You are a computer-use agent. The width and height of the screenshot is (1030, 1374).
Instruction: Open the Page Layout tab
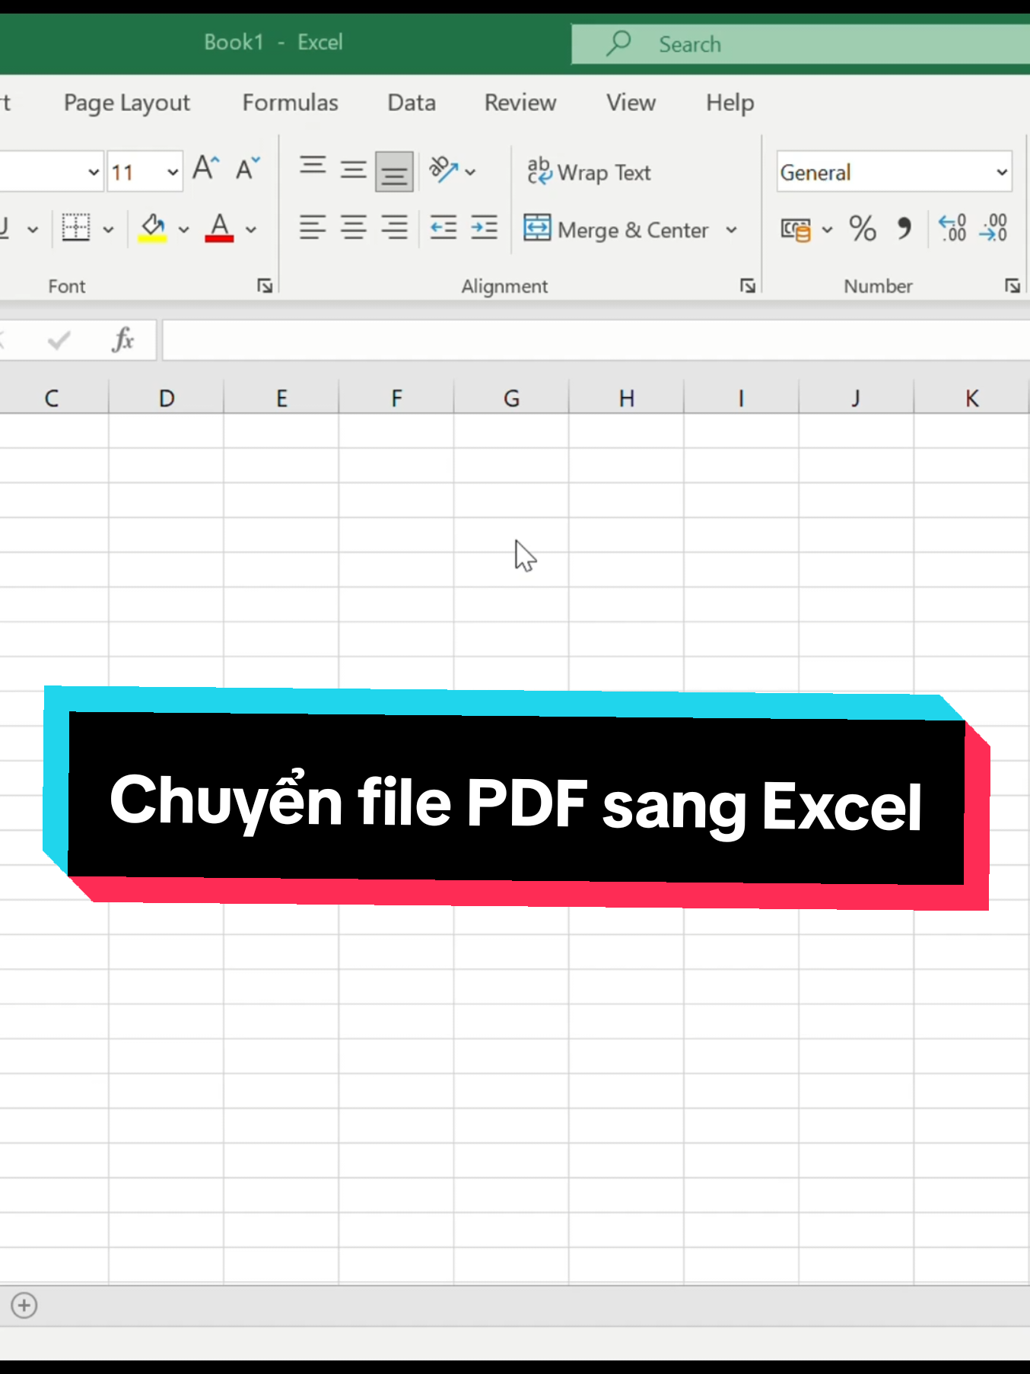[x=127, y=103]
